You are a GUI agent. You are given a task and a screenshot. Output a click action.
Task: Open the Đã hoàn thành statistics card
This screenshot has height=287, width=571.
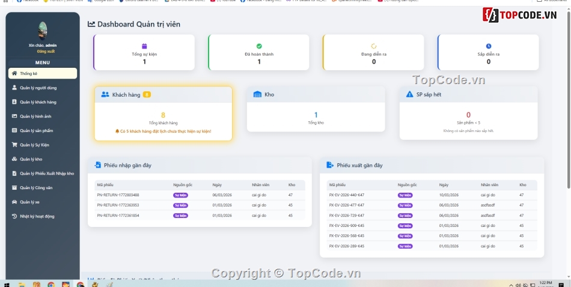pos(259,52)
